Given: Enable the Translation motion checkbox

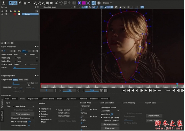Looking at the screenshot, I should (x=39, y=109).
